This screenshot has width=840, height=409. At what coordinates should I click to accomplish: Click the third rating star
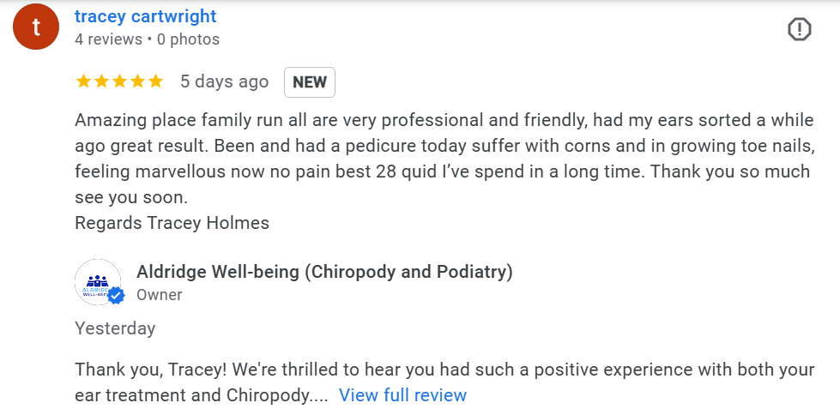[x=119, y=81]
